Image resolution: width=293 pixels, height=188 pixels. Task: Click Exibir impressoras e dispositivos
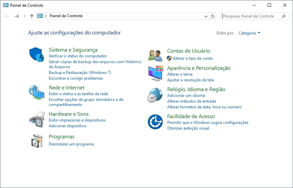coord(77,120)
